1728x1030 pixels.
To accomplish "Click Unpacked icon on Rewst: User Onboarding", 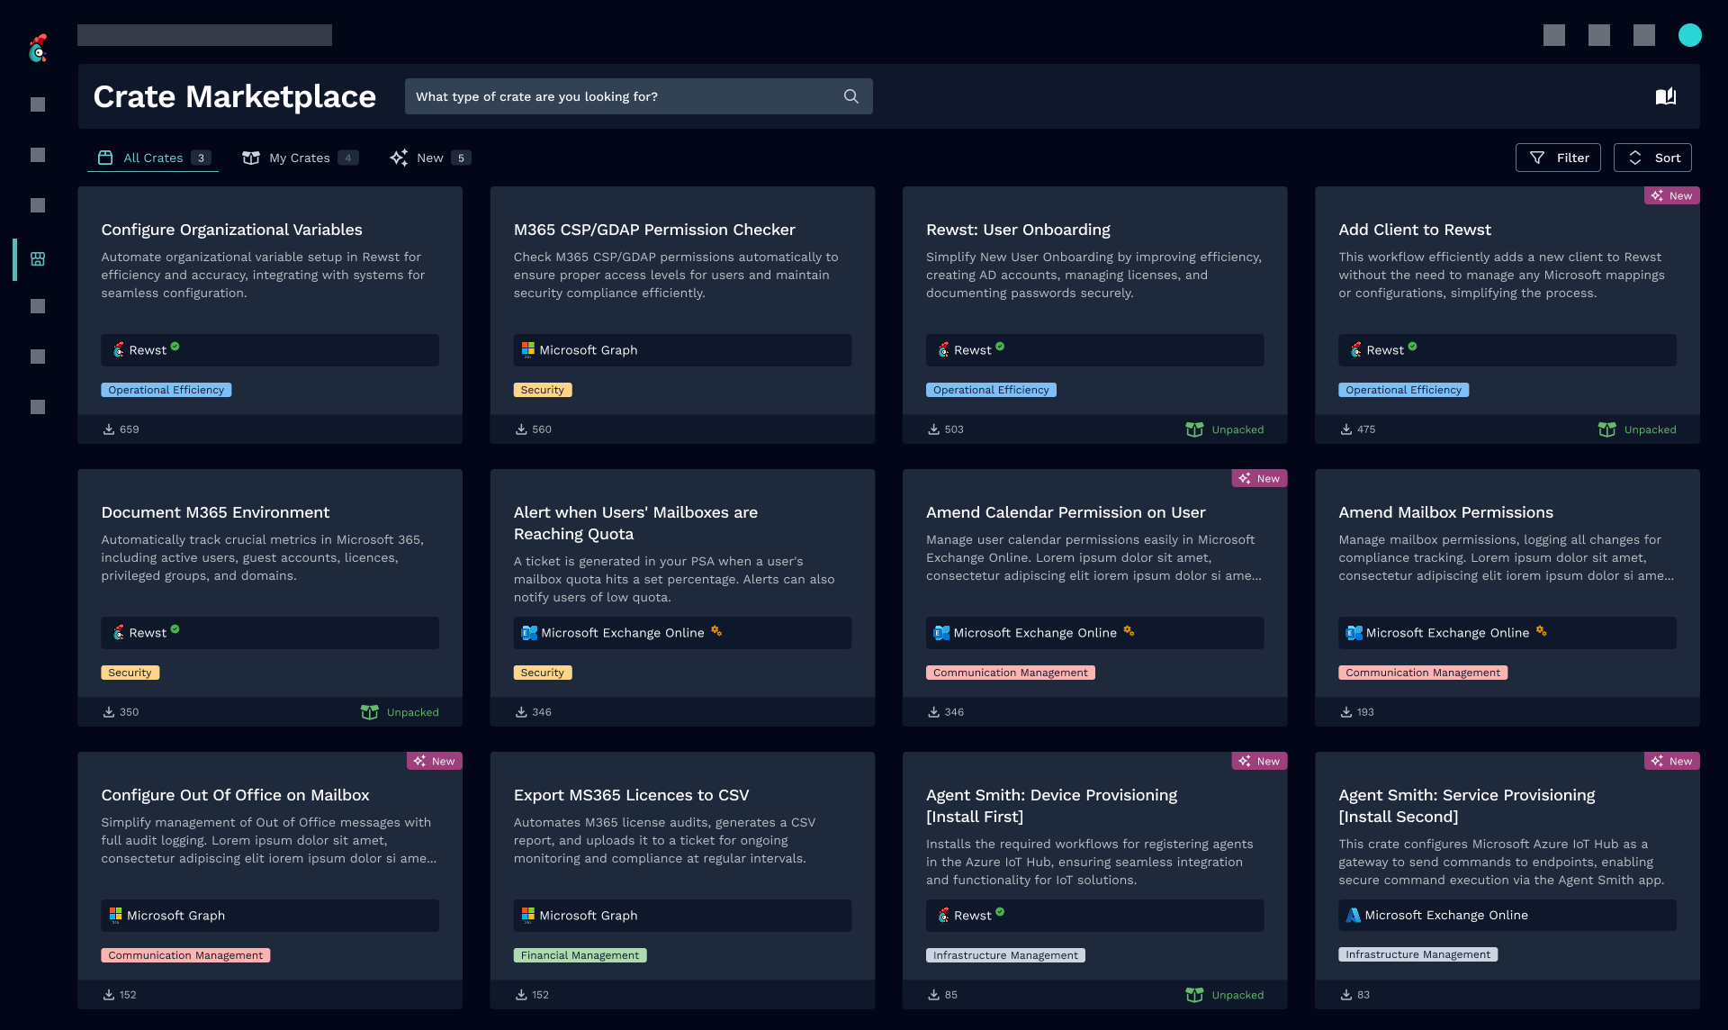I will click(1194, 429).
